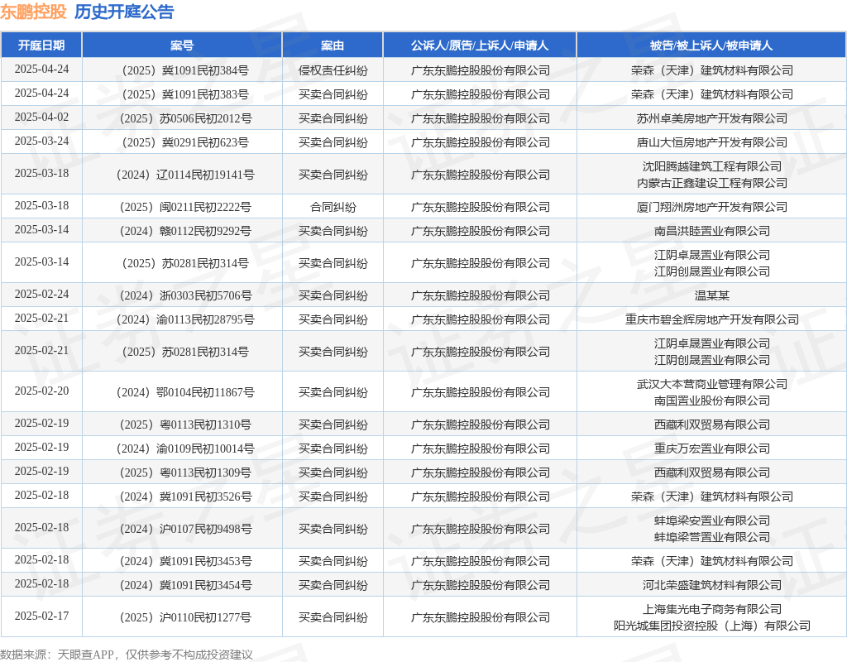Select defendant 温某某
Screen dimensions: 847x662
pos(711,295)
